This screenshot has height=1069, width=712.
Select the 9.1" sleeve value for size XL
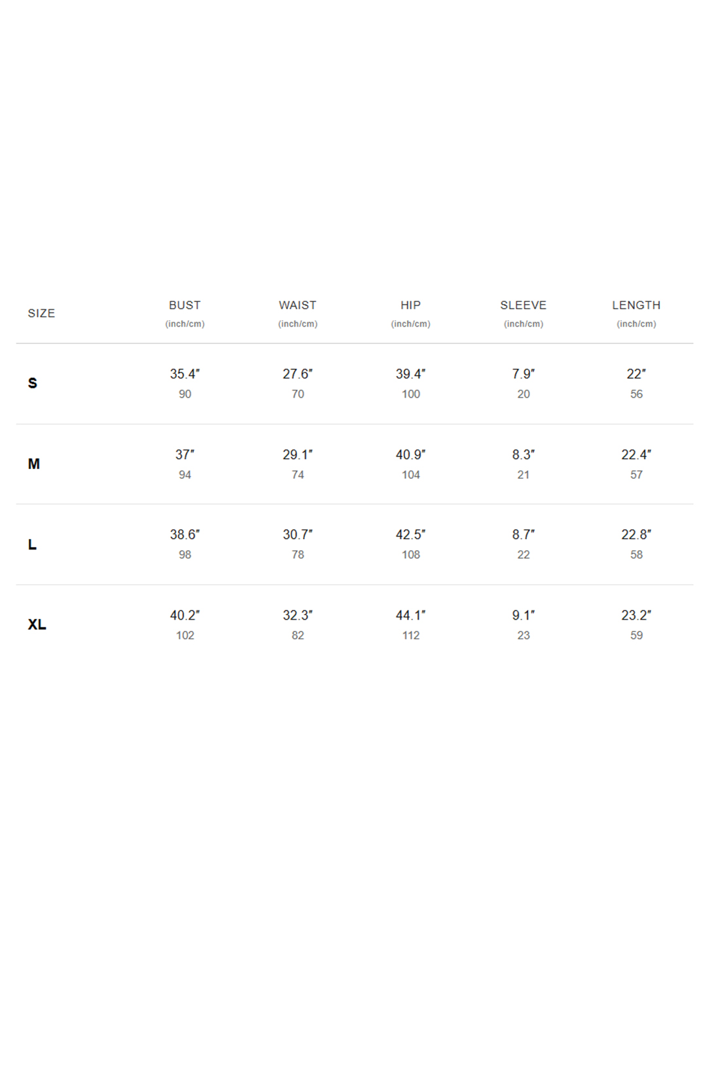pos(524,615)
